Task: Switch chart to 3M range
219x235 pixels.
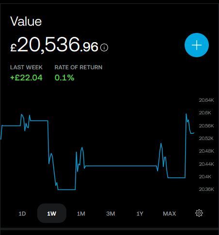Action: 110,214
